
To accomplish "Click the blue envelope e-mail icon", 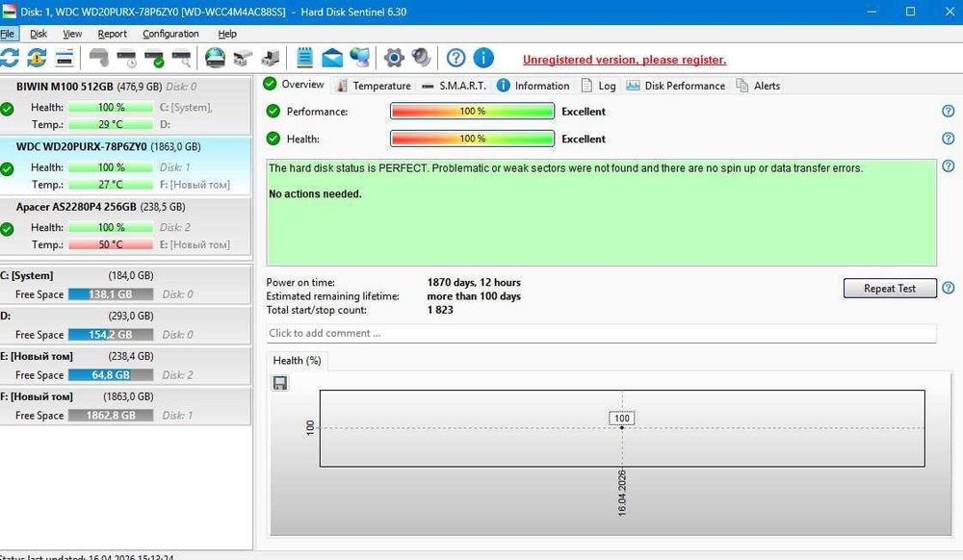I will (x=332, y=59).
